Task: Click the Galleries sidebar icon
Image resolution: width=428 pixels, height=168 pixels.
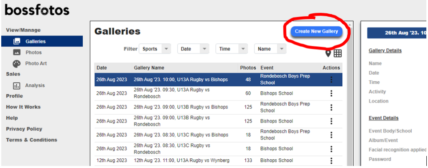Action: [17, 41]
